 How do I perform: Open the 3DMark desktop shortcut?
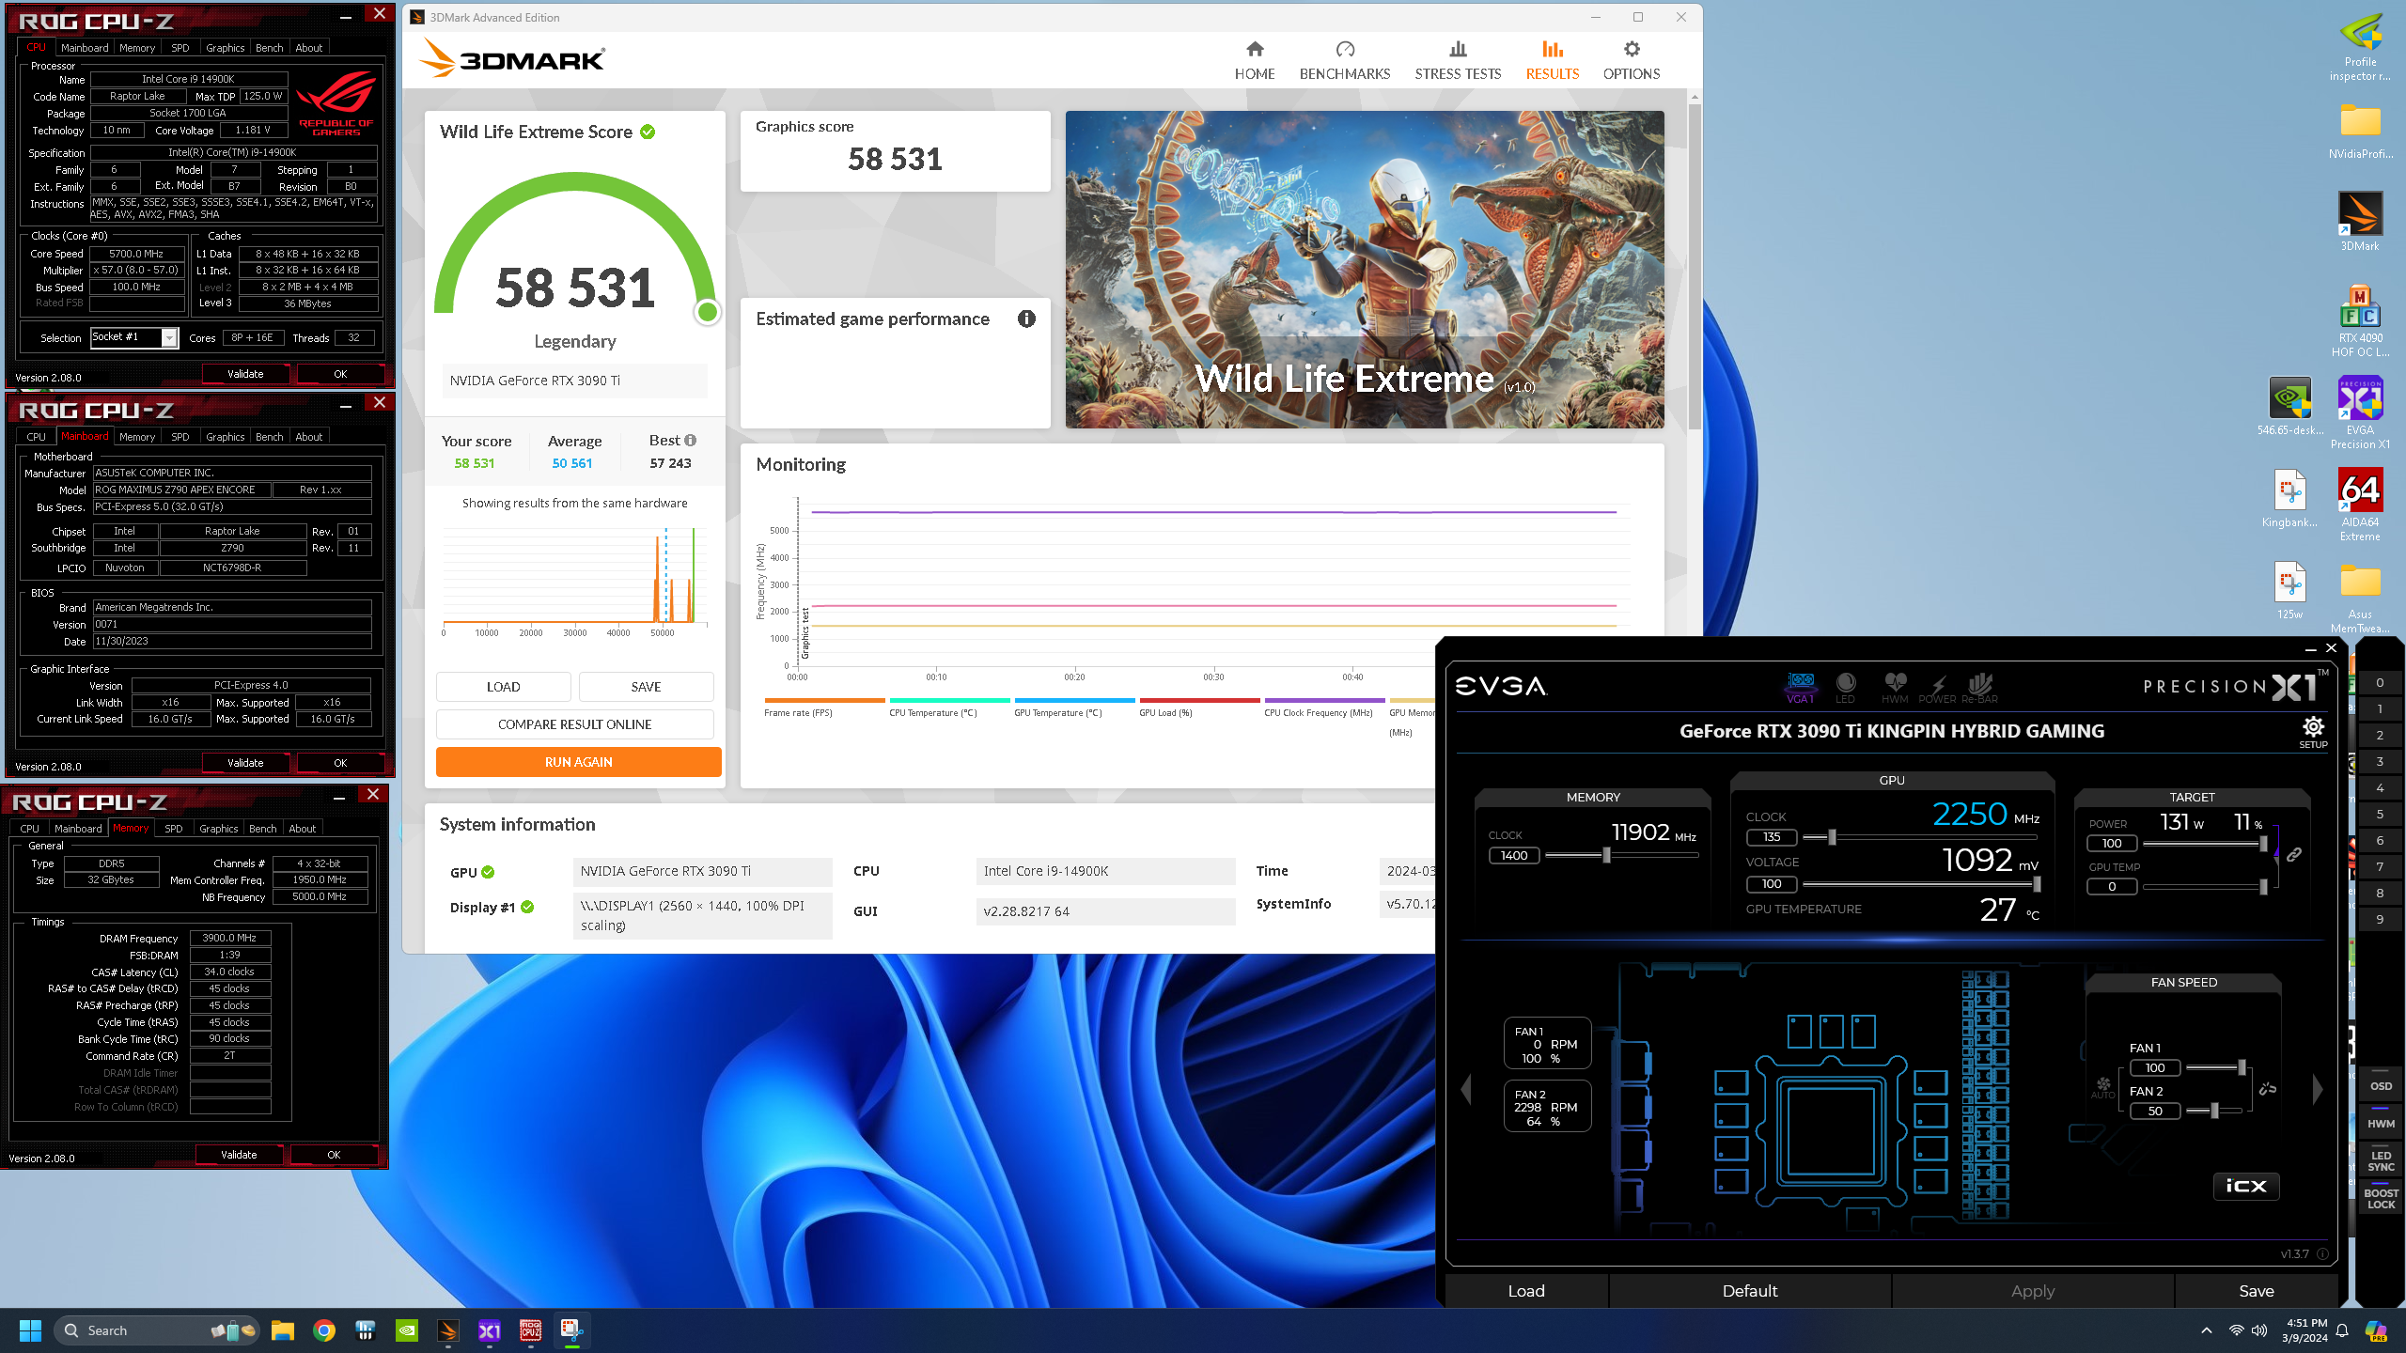[x=2360, y=222]
